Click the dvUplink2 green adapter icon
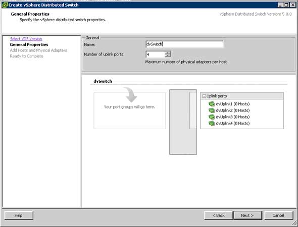 click(x=211, y=110)
